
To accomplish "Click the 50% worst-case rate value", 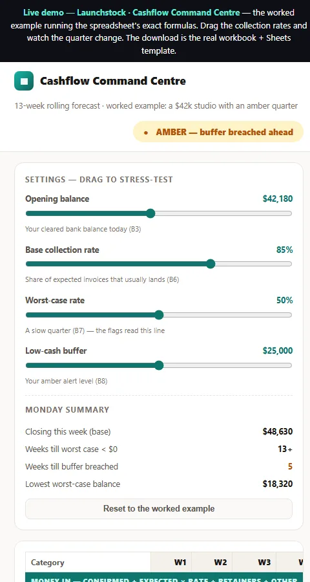I will coord(284,300).
